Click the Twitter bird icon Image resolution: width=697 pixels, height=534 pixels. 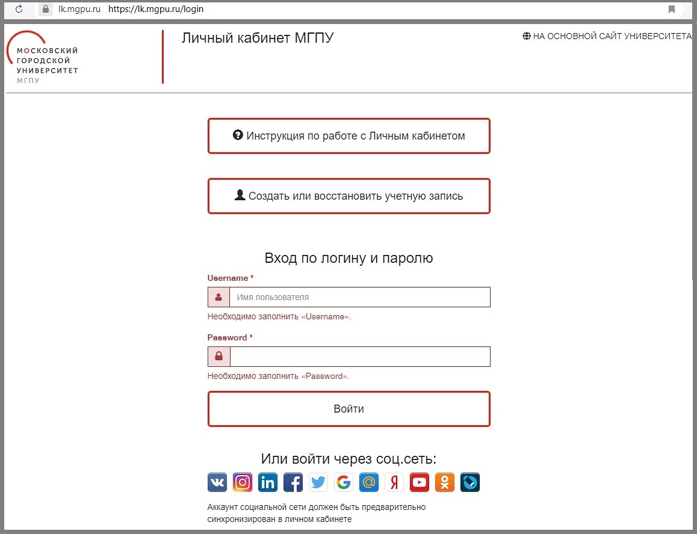point(318,482)
